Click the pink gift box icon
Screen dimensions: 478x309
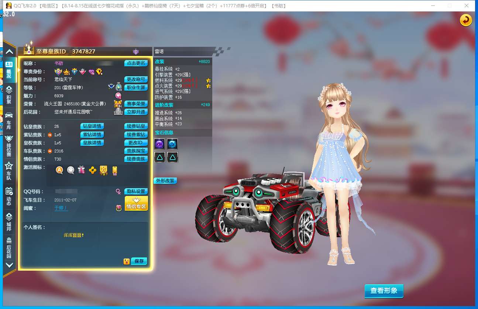coord(82,170)
